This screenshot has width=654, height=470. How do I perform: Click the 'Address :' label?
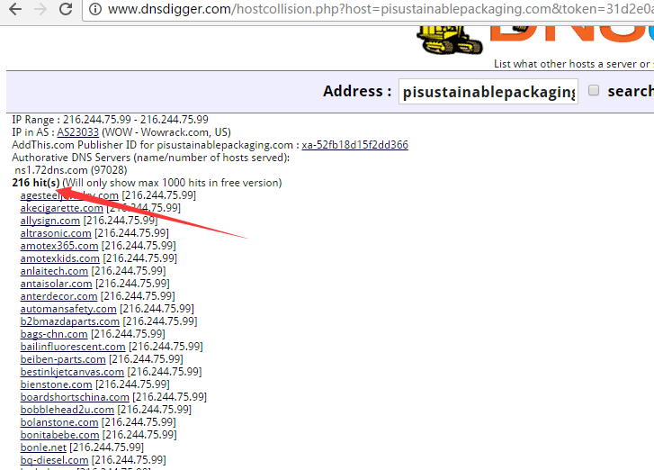(x=357, y=91)
